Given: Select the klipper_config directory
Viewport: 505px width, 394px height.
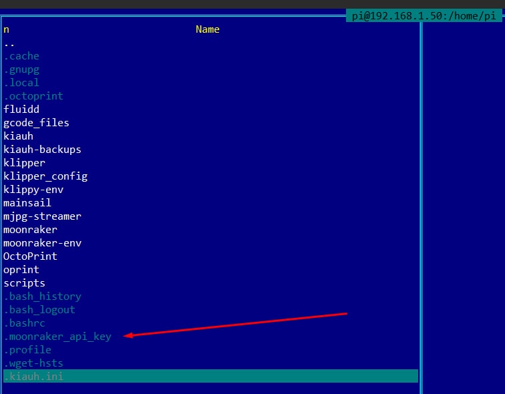Looking at the screenshot, I should coord(45,176).
